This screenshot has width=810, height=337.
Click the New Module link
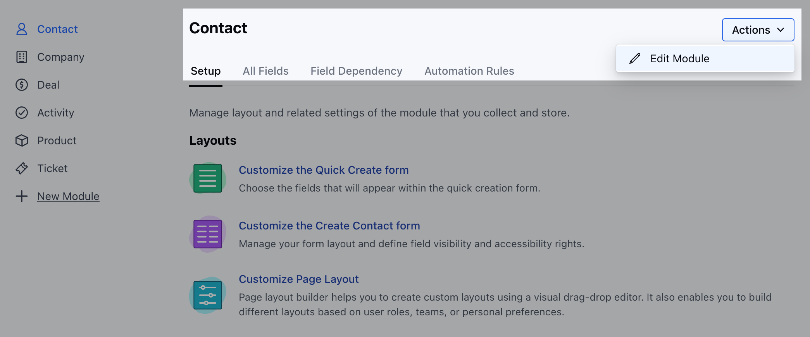point(68,197)
